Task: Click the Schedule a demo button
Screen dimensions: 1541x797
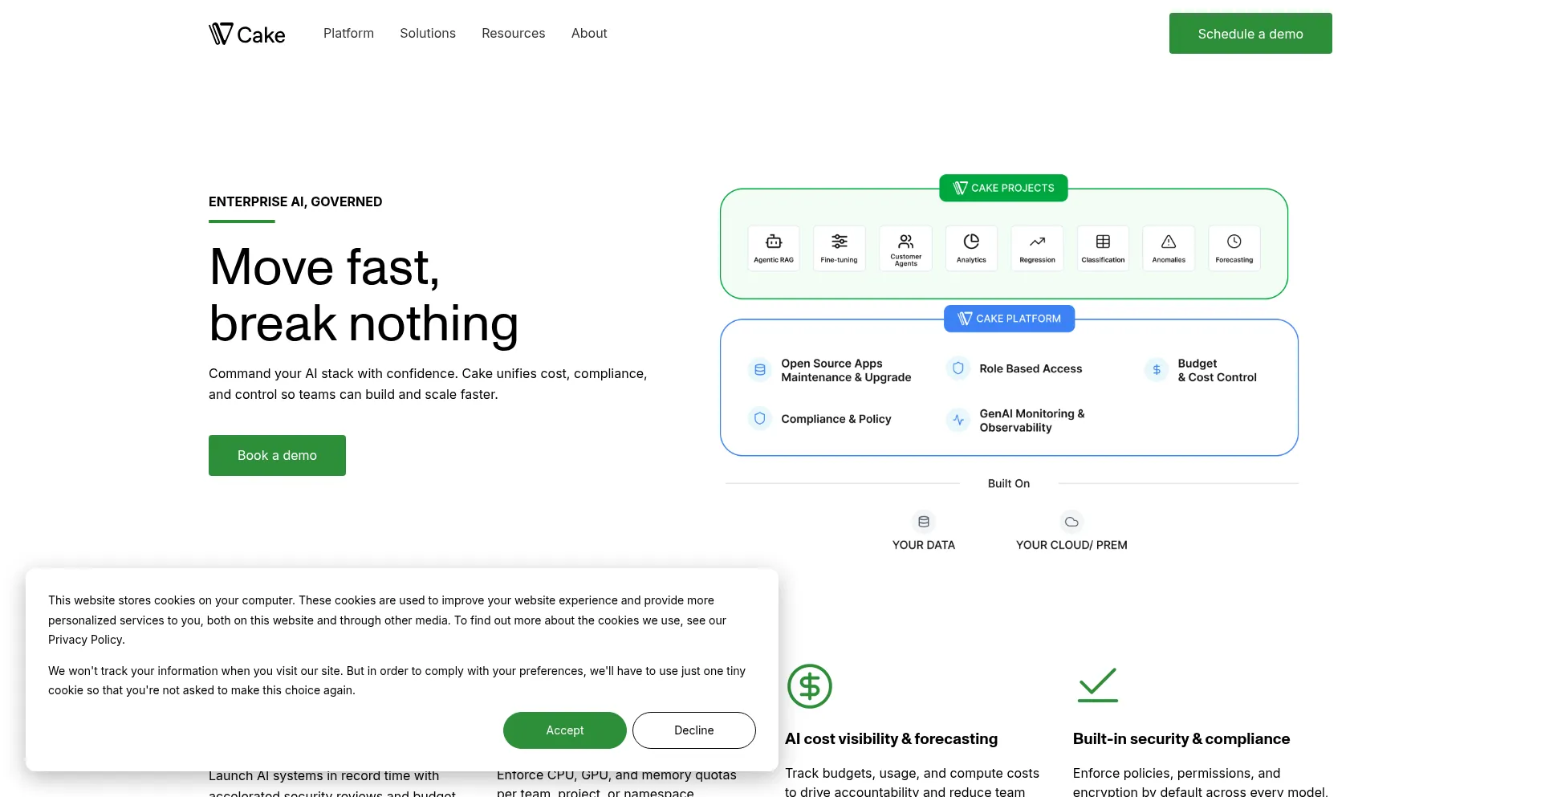Action: tap(1250, 34)
